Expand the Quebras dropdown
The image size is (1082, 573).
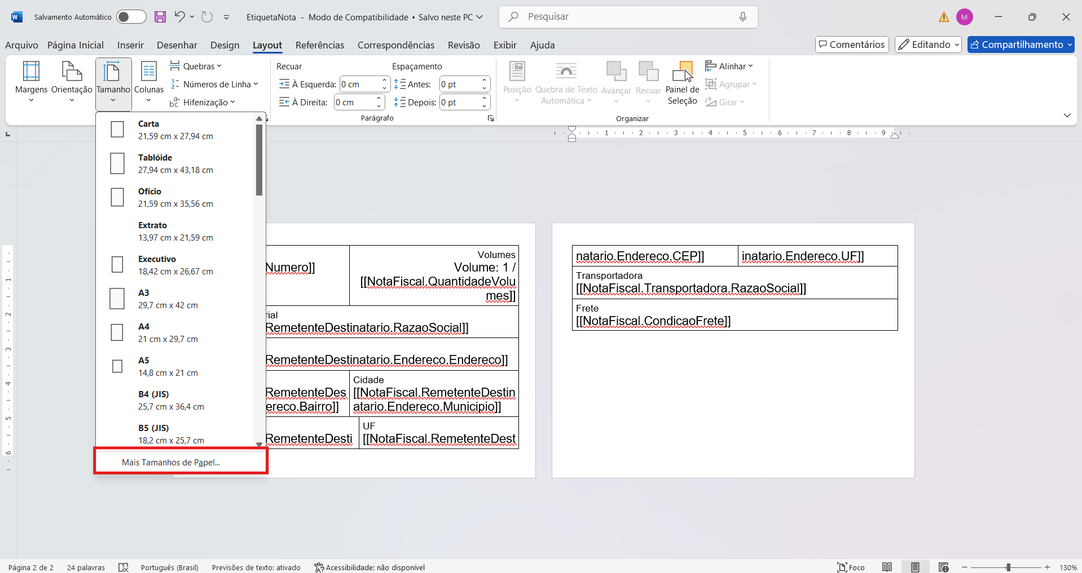point(196,66)
